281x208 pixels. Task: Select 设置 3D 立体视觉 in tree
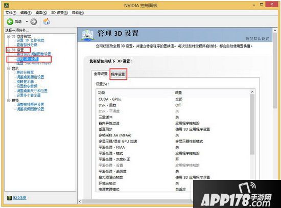30,40
